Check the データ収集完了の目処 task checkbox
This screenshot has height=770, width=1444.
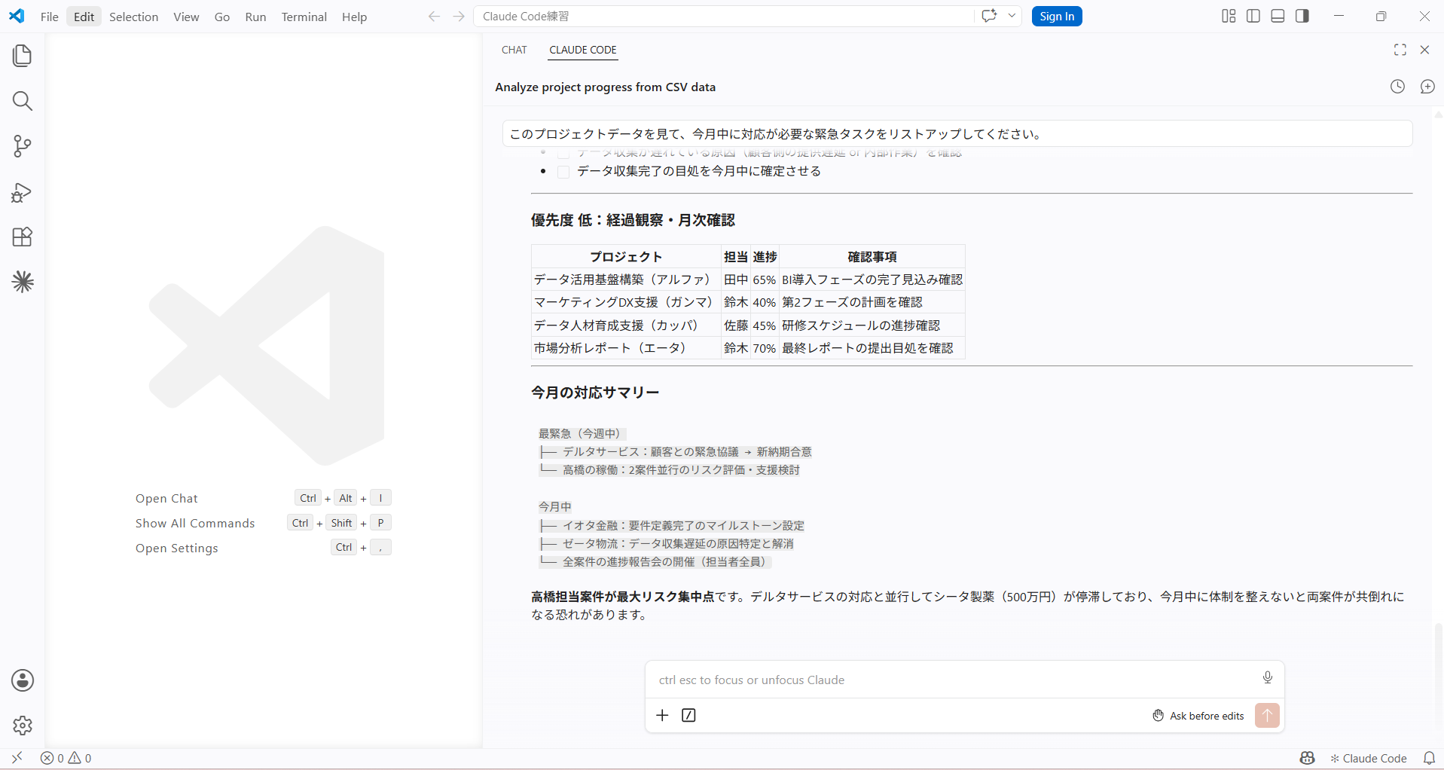pos(563,172)
